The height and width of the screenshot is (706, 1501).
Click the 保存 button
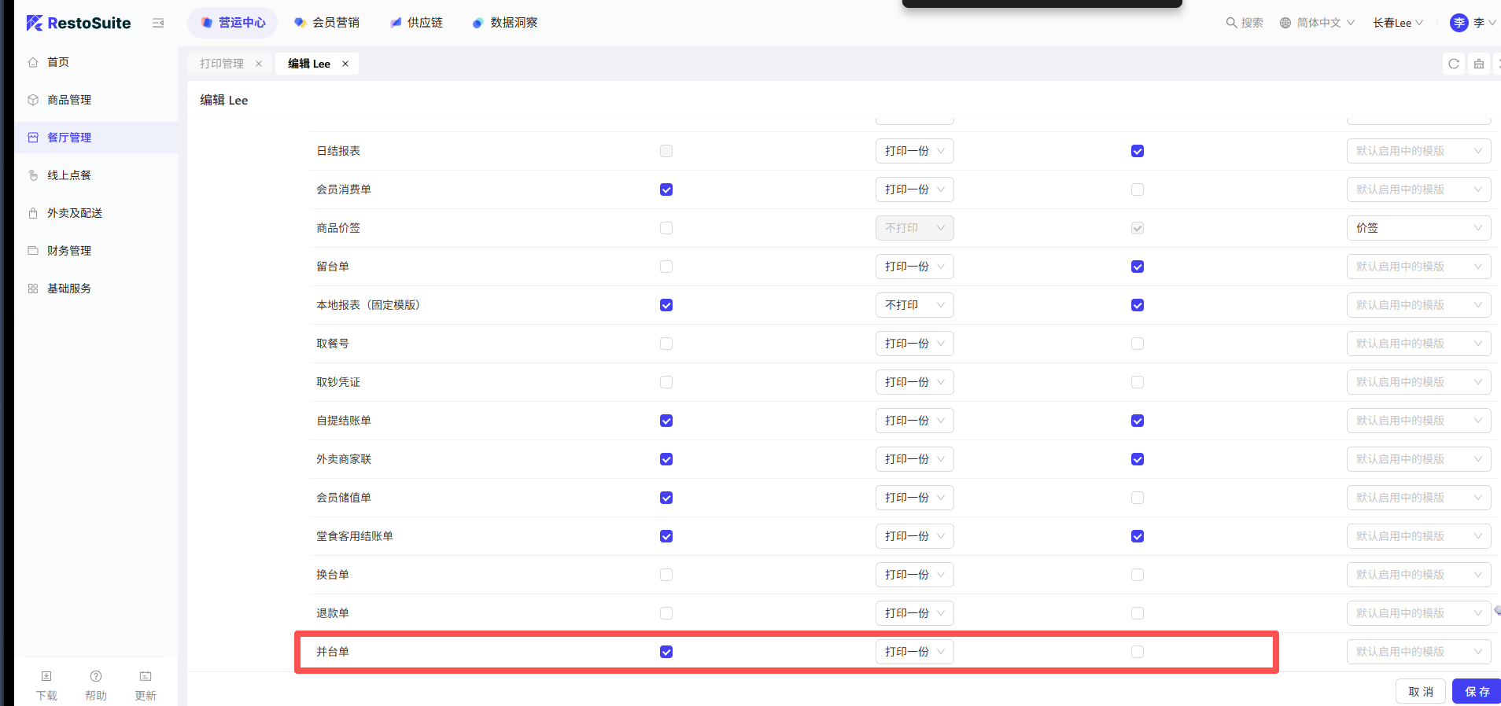pos(1477,692)
